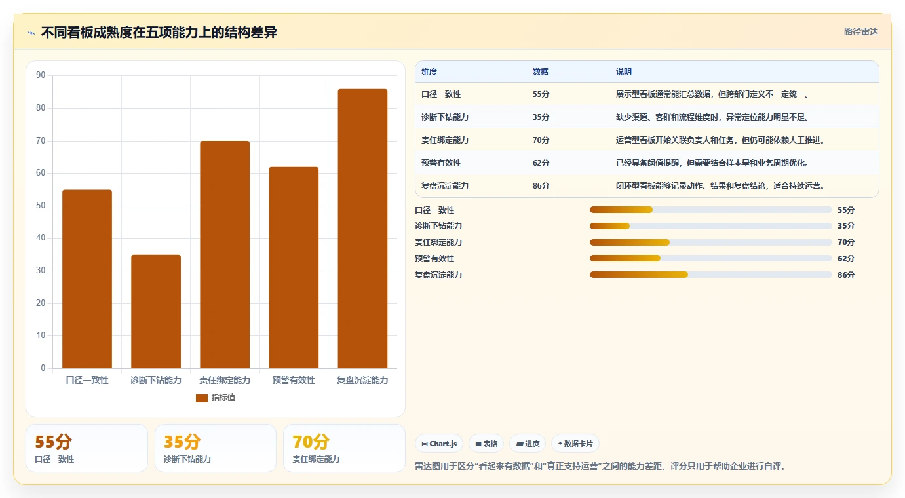Click the 维度 column header
Viewport: 905px width, 498px height.
429,72
